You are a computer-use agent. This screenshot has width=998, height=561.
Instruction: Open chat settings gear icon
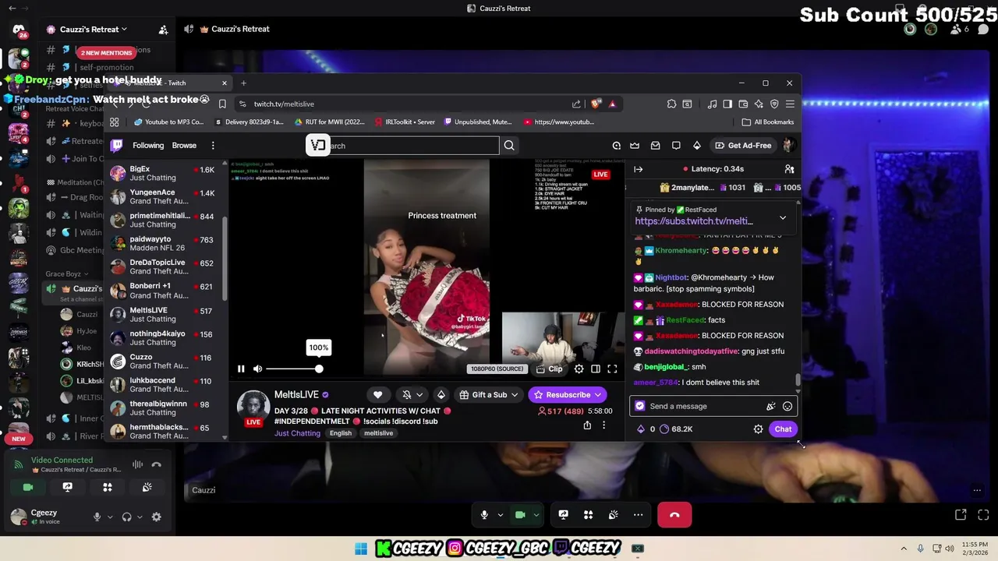[758, 429]
